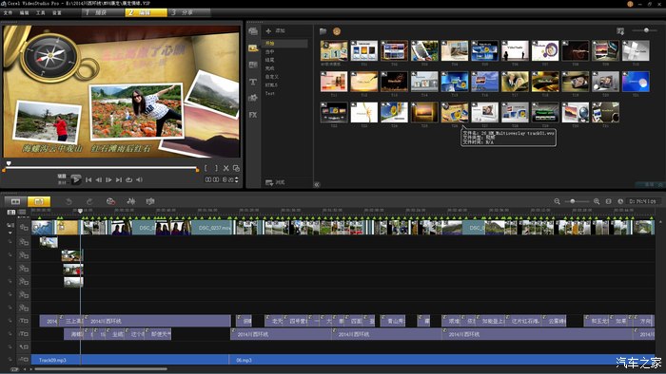
Task: Toggle the video track button
Action: coord(24,228)
